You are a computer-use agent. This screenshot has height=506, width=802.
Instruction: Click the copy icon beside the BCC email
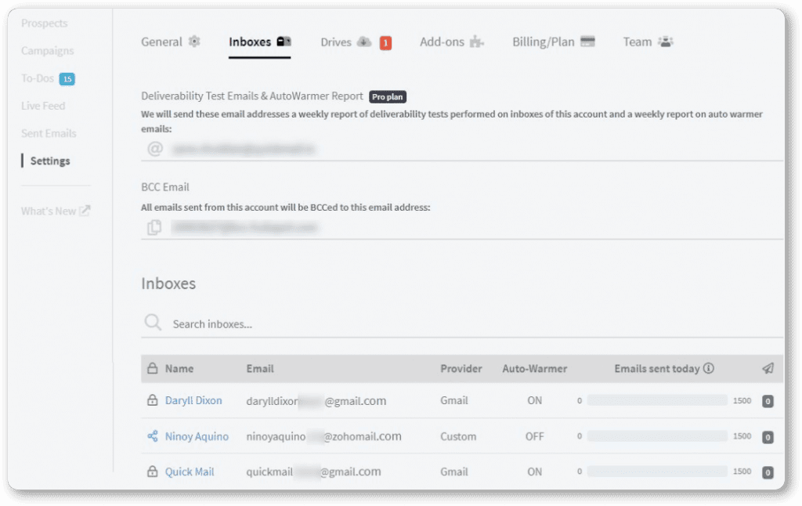click(x=154, y=227)
